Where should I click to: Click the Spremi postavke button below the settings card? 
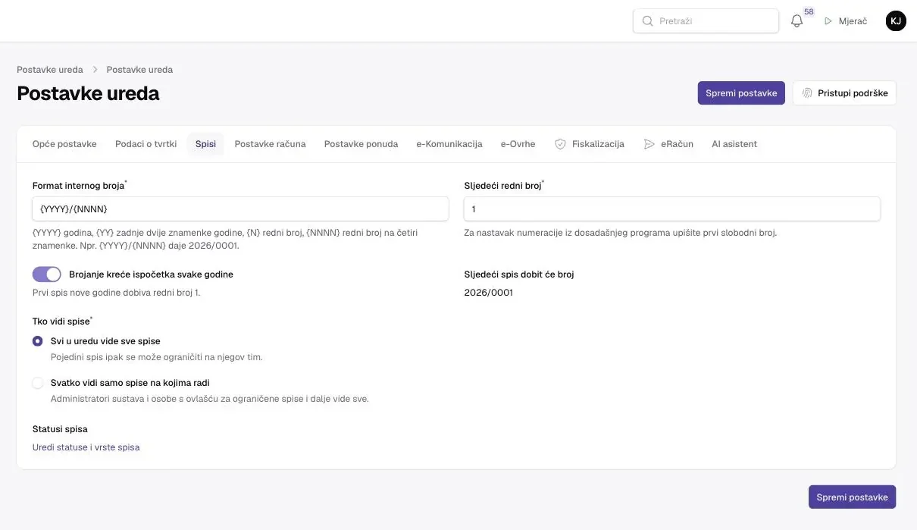click(x=852, y=497)
